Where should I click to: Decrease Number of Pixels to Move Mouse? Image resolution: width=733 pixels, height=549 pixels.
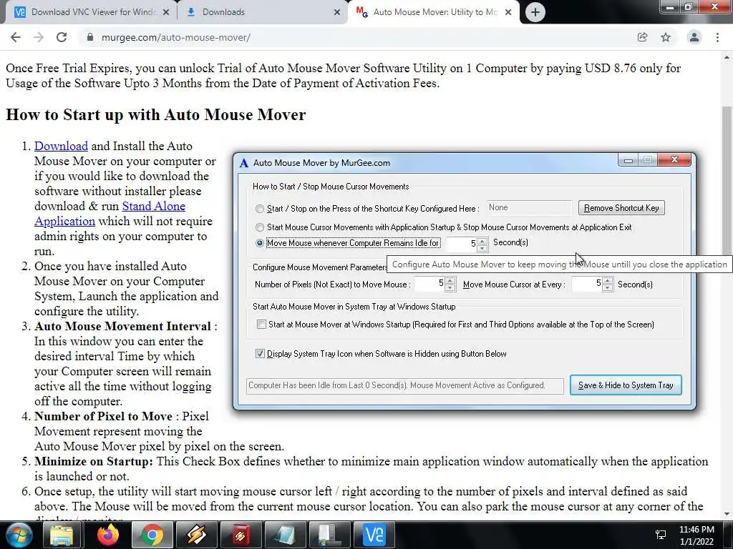(x=450, y=287)
